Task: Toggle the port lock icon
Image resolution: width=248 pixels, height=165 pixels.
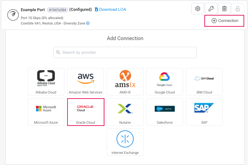Action: (238, 9)
